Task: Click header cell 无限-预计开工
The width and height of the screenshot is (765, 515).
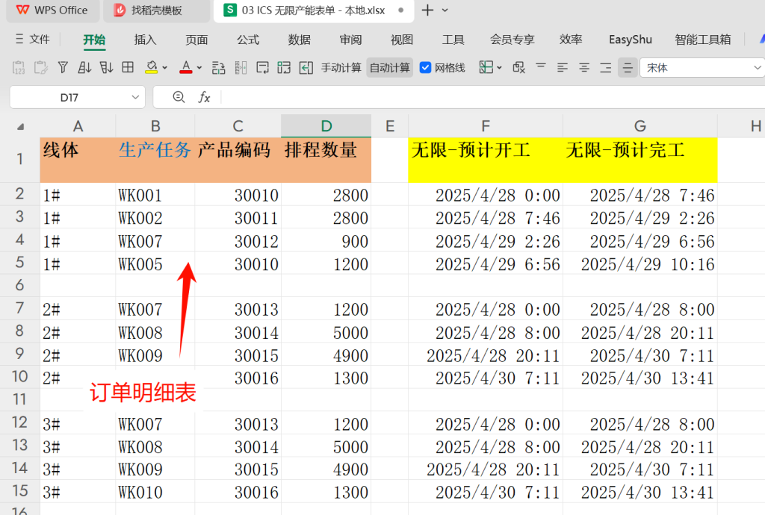Action: [x=486, y=160]
